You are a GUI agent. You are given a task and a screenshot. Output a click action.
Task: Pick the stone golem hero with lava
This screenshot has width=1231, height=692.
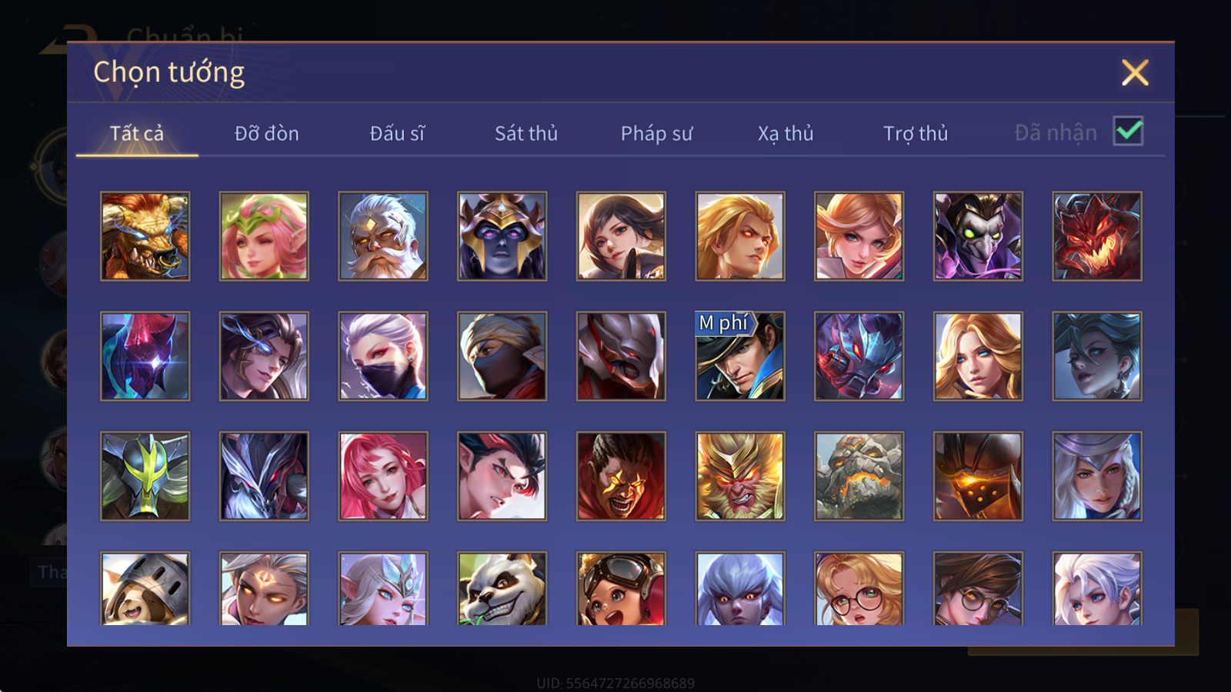tap(859, 476)
